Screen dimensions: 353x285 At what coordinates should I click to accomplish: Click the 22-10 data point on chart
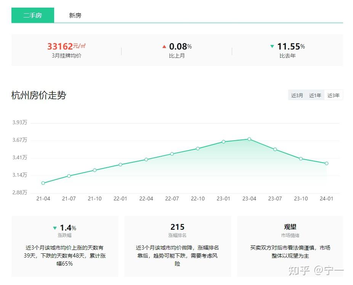coord(198,149)
